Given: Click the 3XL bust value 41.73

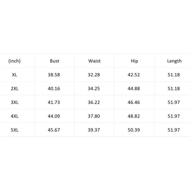Looking at the screenshot, I should click(x=54, y=102).
